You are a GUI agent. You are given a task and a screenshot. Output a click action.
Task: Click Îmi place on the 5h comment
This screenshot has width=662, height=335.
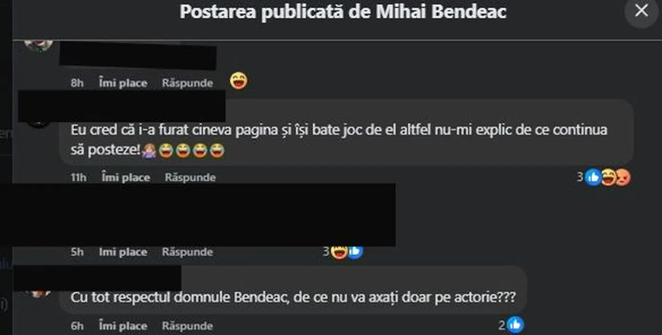point(123,252)
